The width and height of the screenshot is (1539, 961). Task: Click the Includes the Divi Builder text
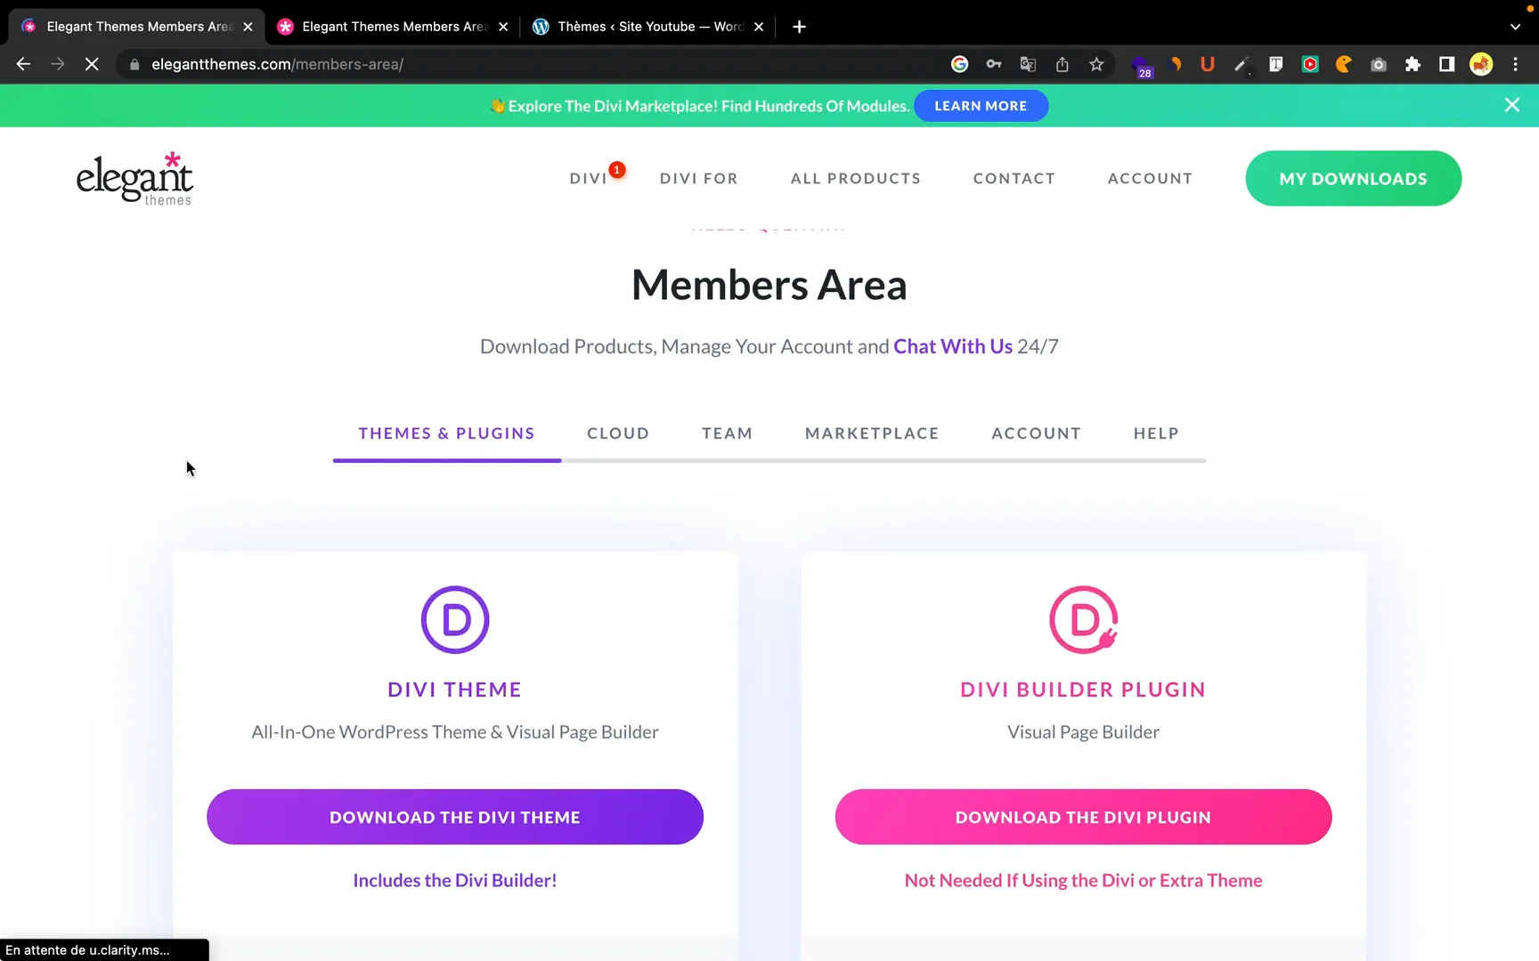pos(455,880)
